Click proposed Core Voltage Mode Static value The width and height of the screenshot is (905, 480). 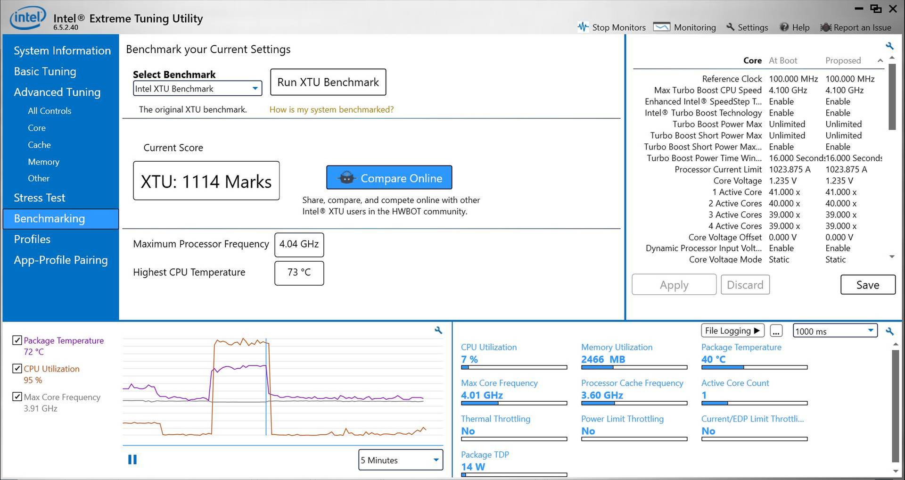pyautogui.click(x=835, y=259)
